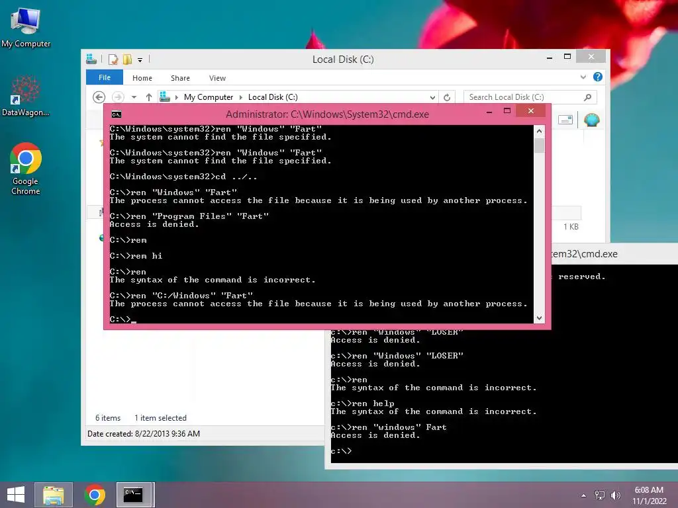Image resolution: width=678 pixels, height=508 pixels.
Task: Open address bar history dropdown
Action: (x=432, y=97)
